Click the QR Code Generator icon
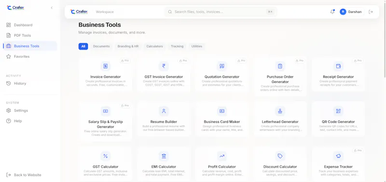The width and height of the screenshot is (386, 182). coord(338,111)
